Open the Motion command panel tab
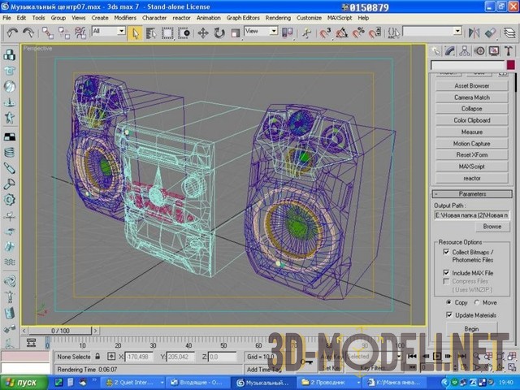 pos(479,50)
